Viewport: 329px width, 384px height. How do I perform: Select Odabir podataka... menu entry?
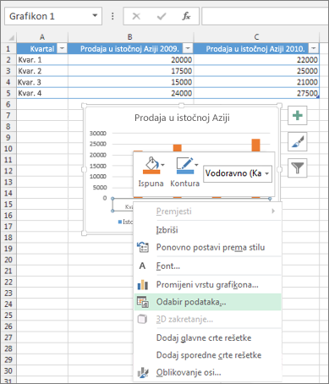tap(208, 302)
